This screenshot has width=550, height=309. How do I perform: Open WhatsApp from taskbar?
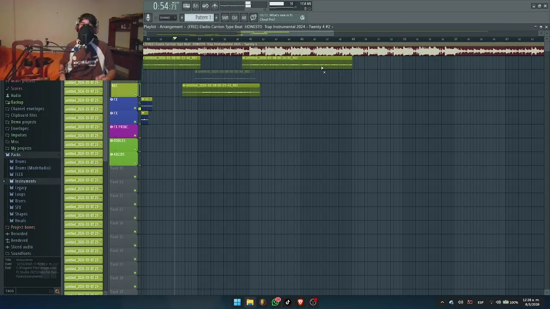click(275, 302)
